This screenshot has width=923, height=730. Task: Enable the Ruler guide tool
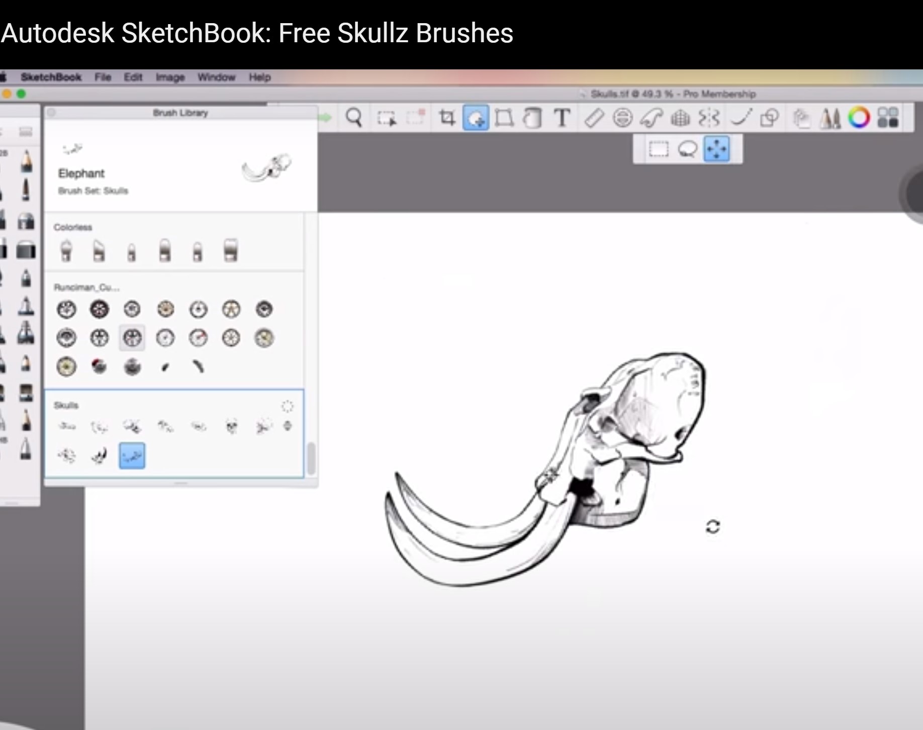pyautogui.click(x=594, y=119)
